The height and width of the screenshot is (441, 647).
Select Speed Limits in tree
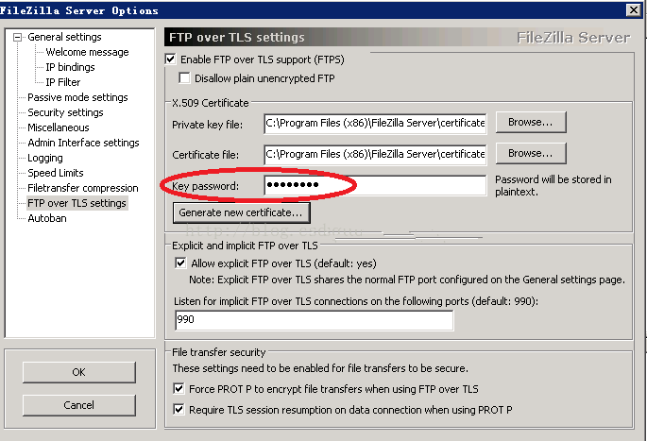(56, 173)
